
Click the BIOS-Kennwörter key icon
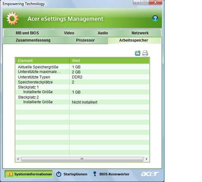pyautogui.click(x=95, y=174)
